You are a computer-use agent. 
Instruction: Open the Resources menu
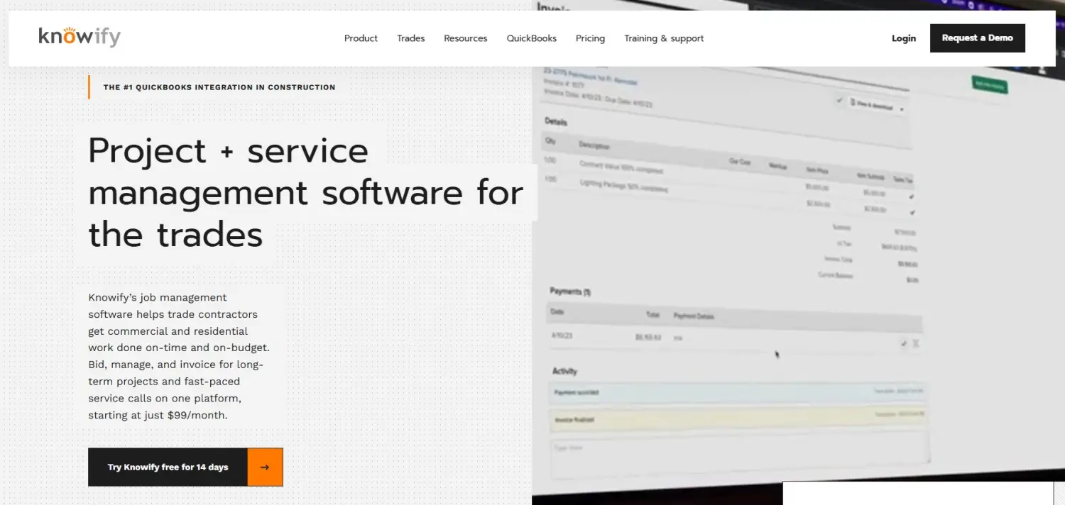[x=466, y=38]
